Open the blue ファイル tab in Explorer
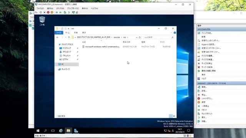 click(x=59, y=33)
